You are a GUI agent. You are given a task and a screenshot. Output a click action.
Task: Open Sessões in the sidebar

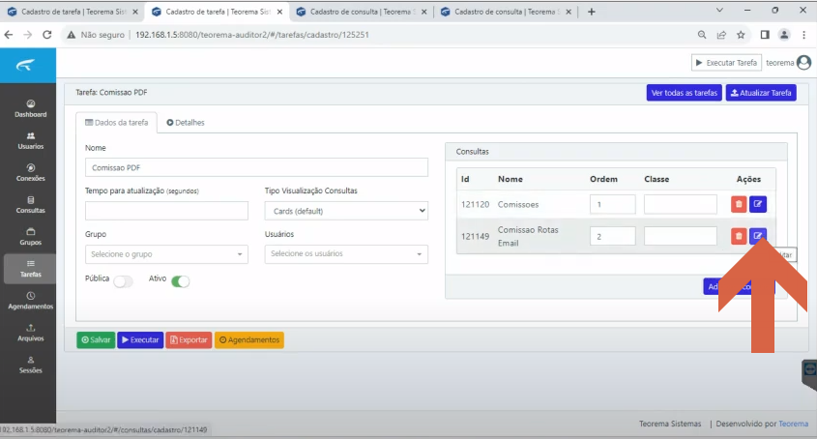tap(30, 365)
